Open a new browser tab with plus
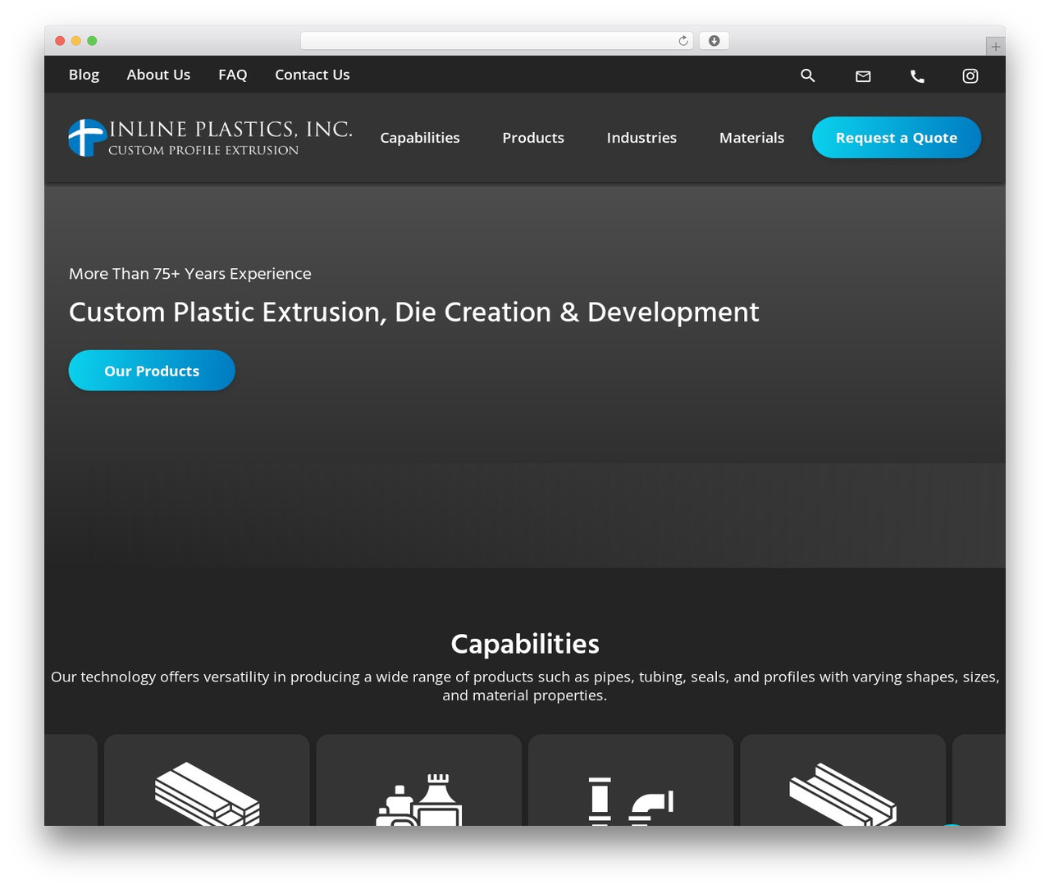The width and height of the screenshot is (1050, 889). coord(995,47)
